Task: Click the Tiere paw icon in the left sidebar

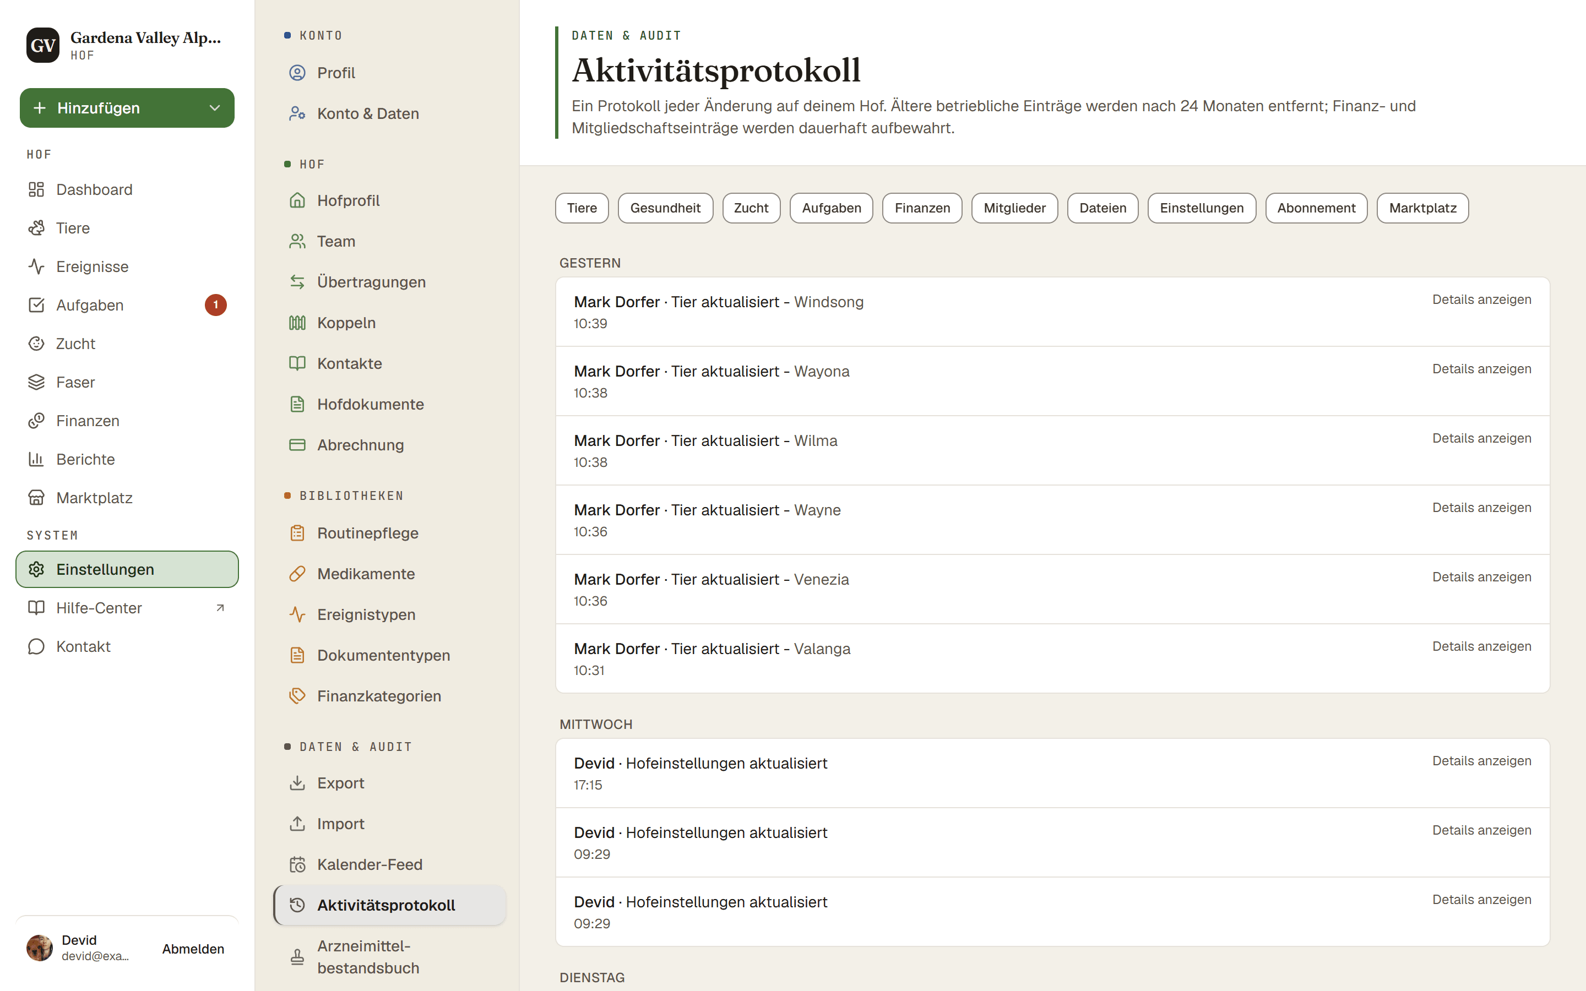Action: pos(36,228)
